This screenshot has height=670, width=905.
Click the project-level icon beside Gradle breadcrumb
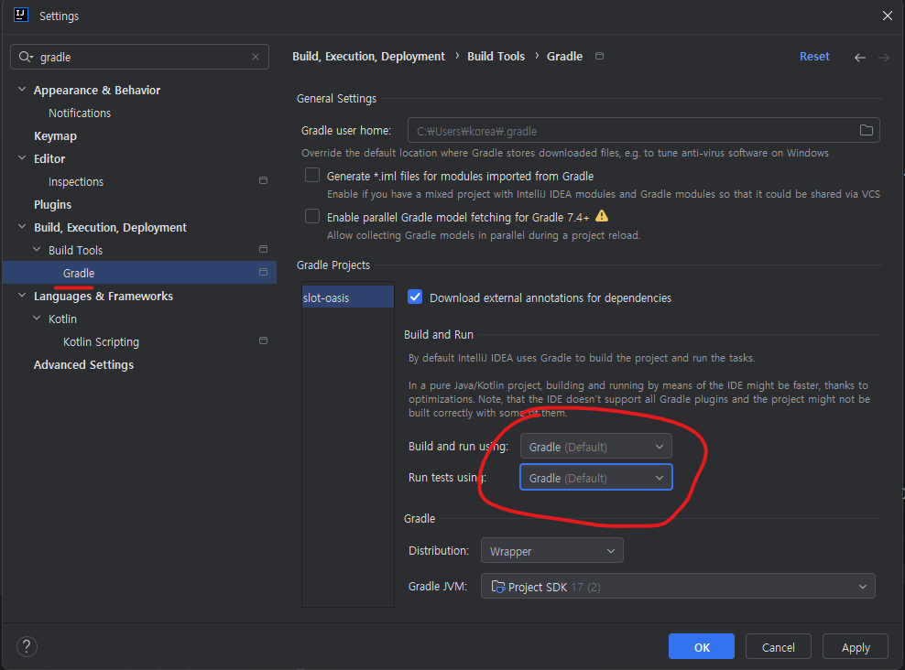point(600,56)
